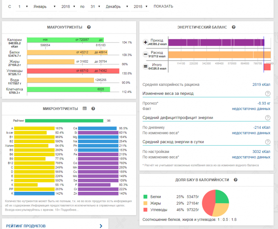278x229 pixels.
Task: Open help icon next to Макронутриенты heading
Action: pyautogui.click(x=89, y=27)
